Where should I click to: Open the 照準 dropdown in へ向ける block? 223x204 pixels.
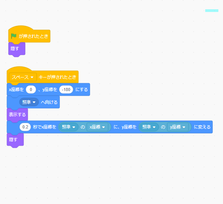[29, 102]
